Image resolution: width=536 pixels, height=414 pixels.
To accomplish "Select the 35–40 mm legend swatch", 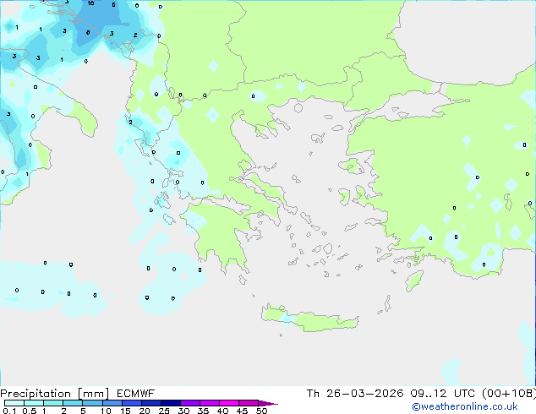I will pos(210,403).
